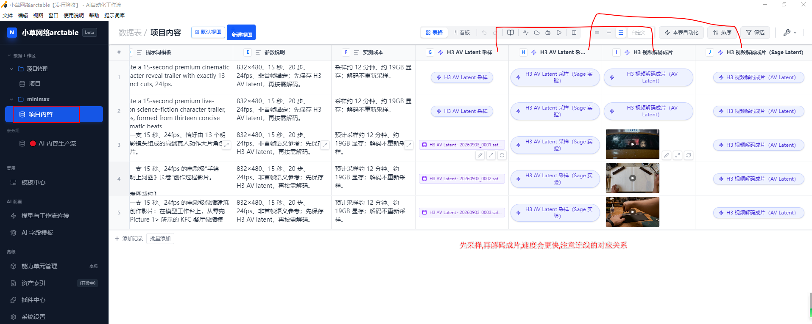This screenshot has width=812, height=324.
Task: Click 添加记录 to add a row
Action: pos(129,239)
